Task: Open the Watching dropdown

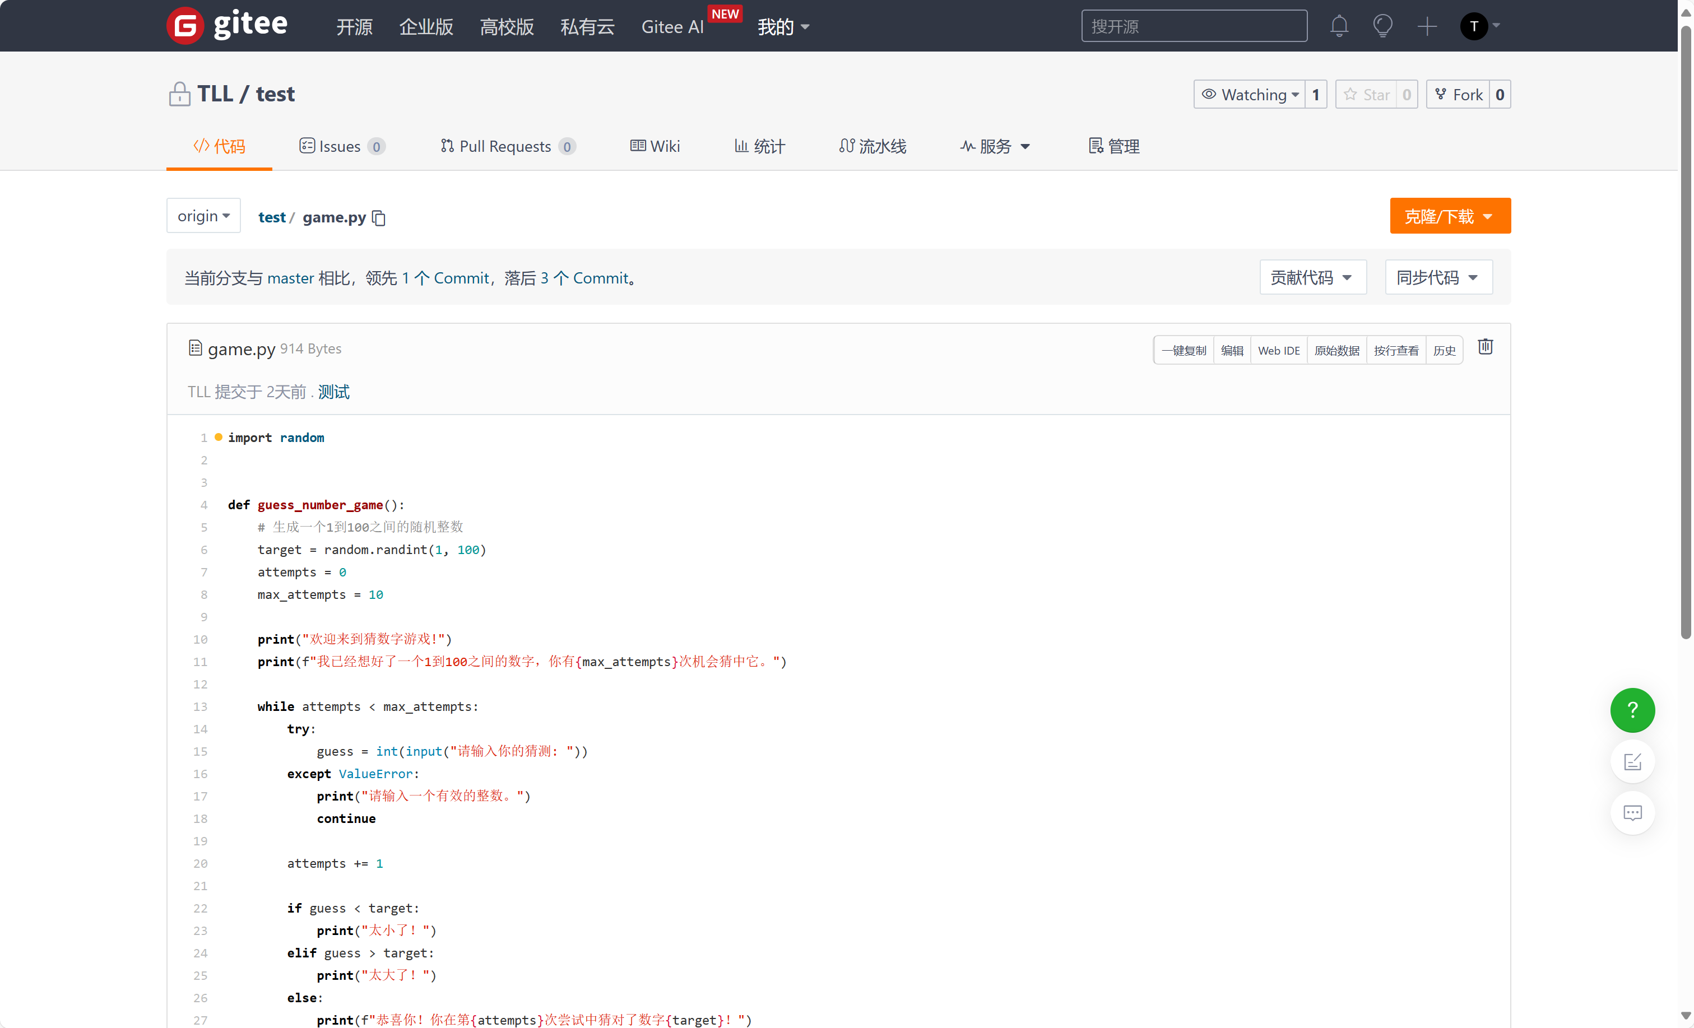Action: [1249, 94]
